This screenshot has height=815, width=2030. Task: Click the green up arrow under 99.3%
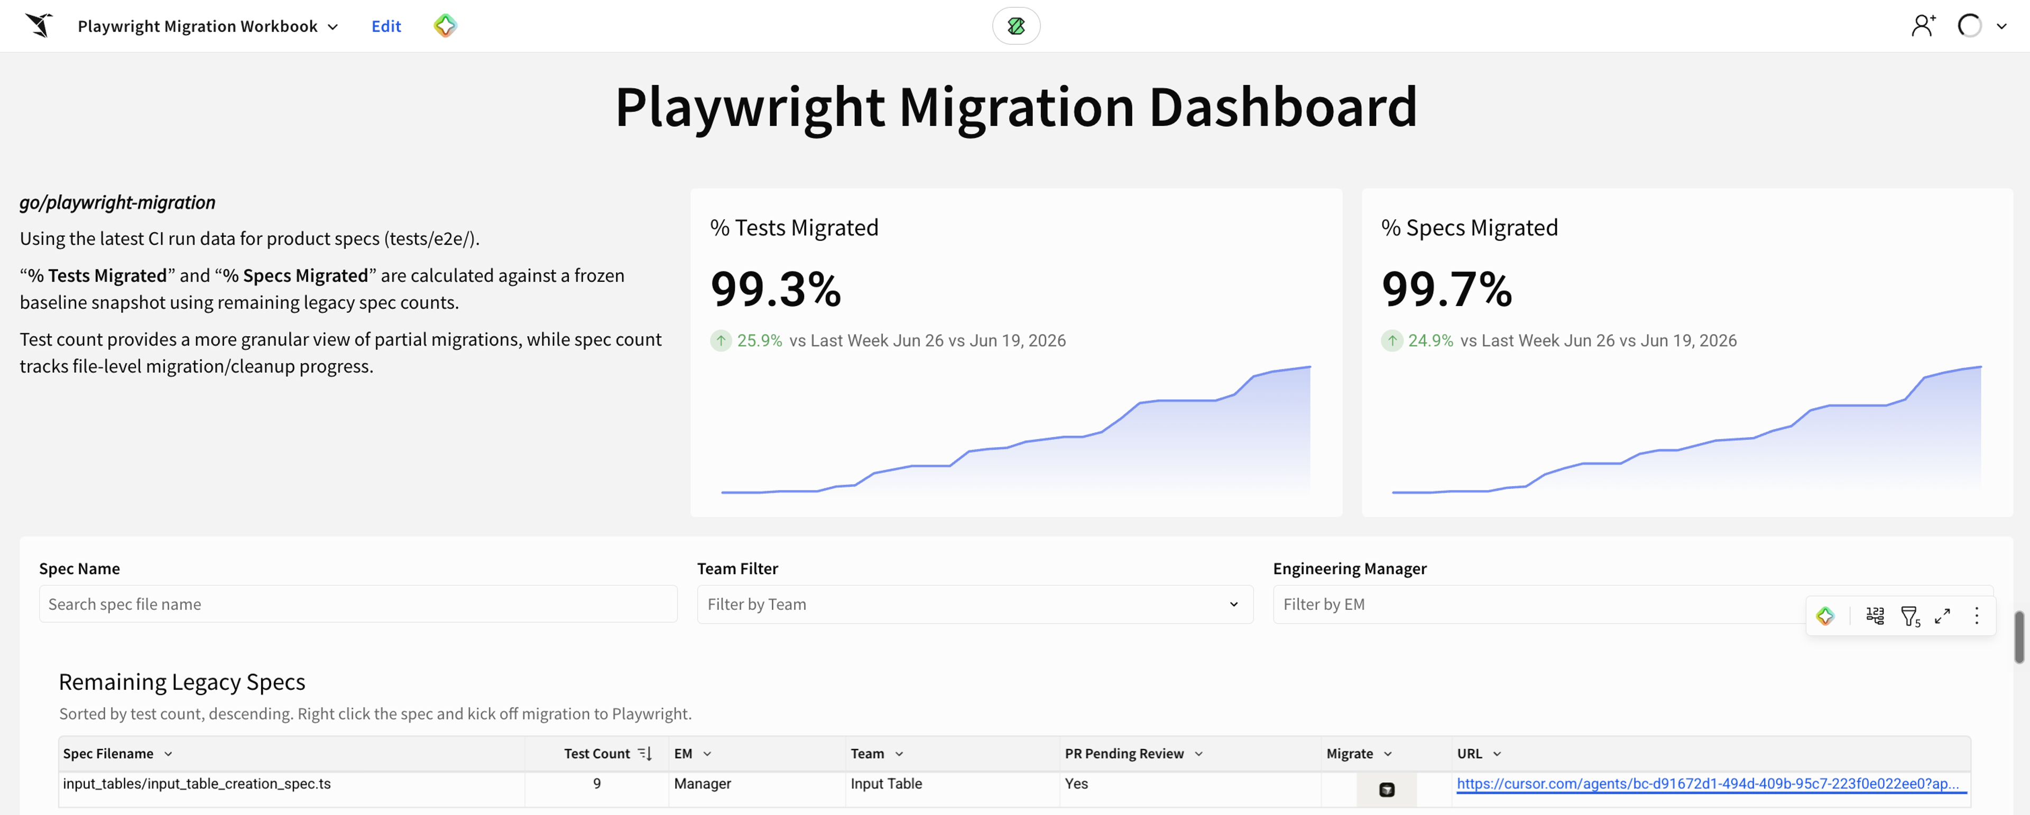[720, 340]
